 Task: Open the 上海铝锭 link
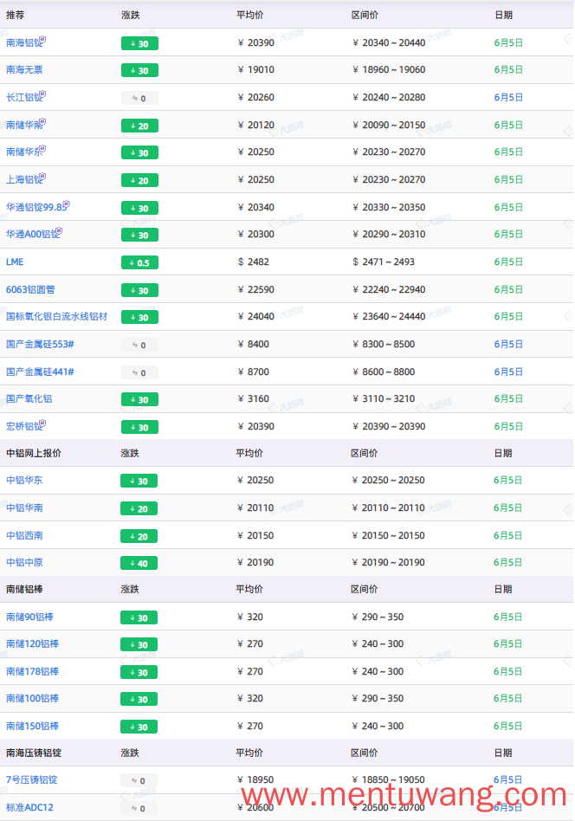[23, 180]
